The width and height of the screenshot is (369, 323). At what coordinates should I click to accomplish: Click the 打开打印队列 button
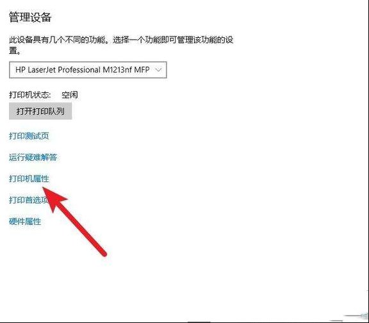40,111
